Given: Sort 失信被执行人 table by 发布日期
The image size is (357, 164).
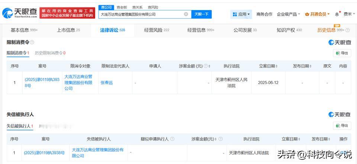Looking at the screenshot, I should click(329, 139).
